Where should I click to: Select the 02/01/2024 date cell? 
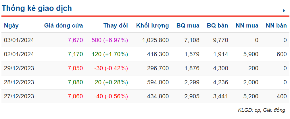[x=19, y=54]
